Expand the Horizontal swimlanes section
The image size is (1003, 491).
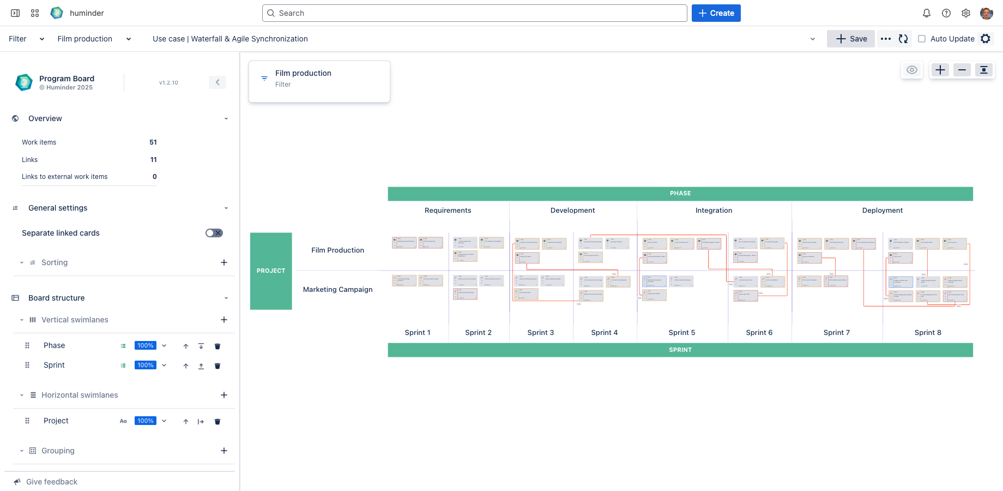coord(22,394)
